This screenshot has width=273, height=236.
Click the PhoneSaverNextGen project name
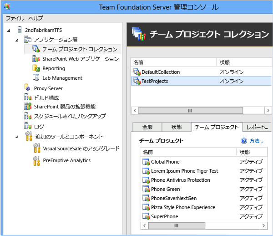point(174,198)
